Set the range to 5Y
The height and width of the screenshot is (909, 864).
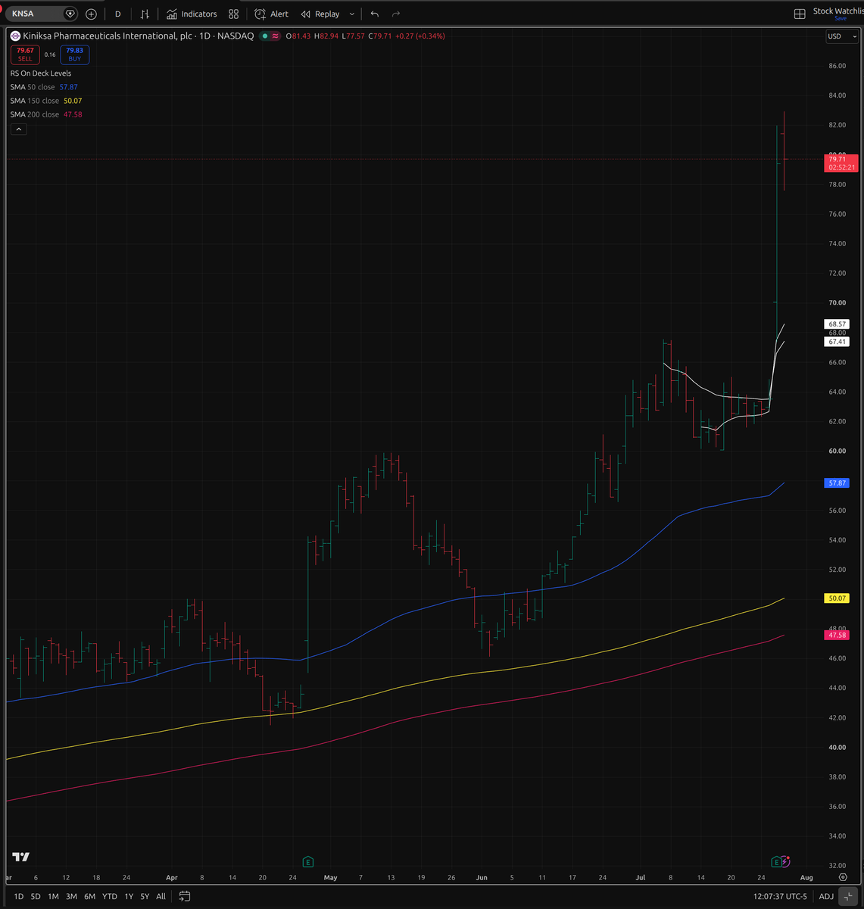click(x=145, y=896)
